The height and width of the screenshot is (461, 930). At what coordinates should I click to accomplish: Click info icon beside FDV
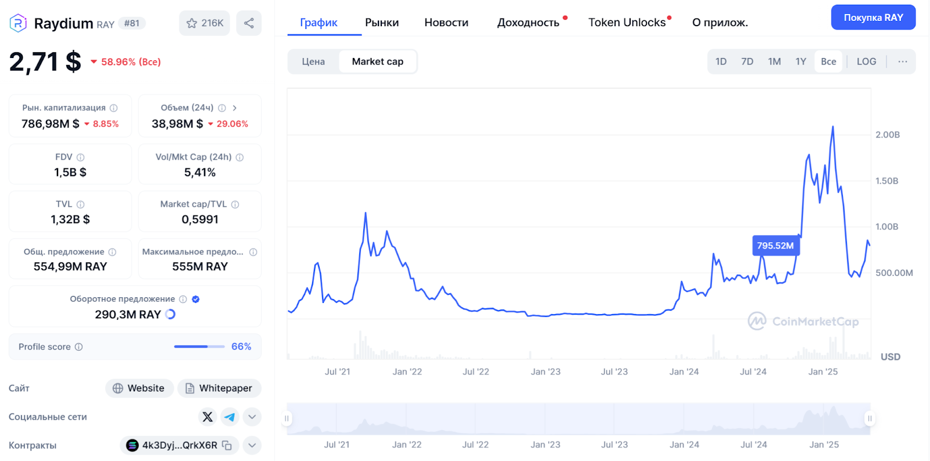(81, 157)
